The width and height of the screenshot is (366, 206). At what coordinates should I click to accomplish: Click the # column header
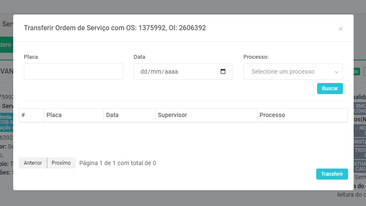point(23,115)
